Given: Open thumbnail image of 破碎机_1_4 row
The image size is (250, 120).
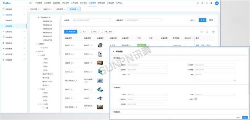Looking at the screenshot, I should click(x=100, y=45).
